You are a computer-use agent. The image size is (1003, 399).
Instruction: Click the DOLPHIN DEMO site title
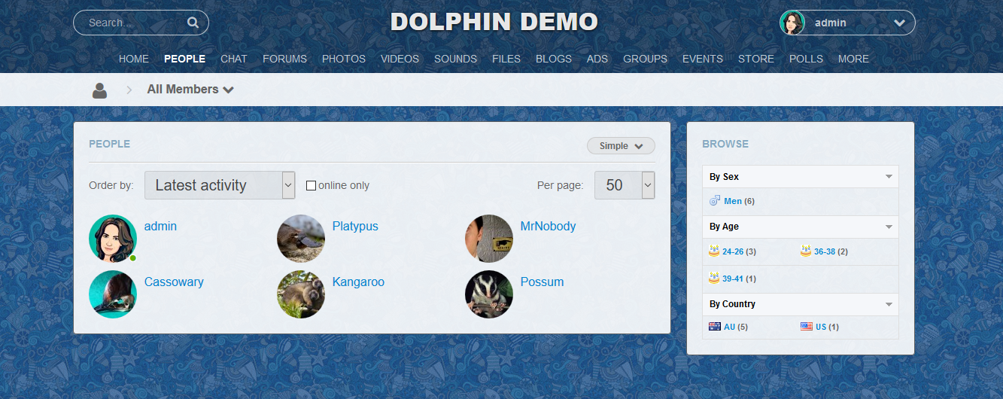pos(494,23)
